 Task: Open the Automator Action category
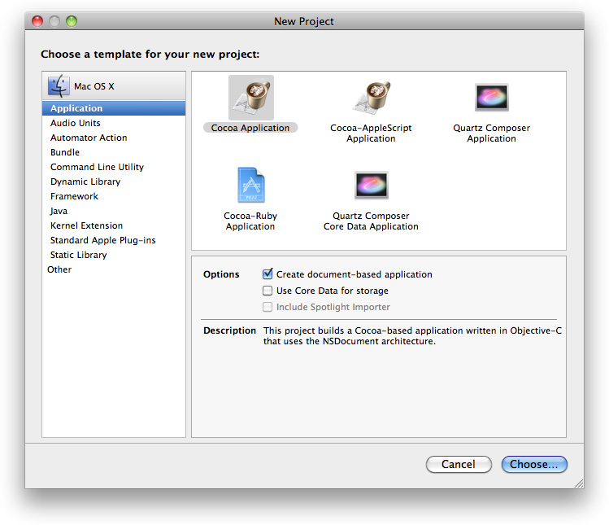[x=89, y=138]
